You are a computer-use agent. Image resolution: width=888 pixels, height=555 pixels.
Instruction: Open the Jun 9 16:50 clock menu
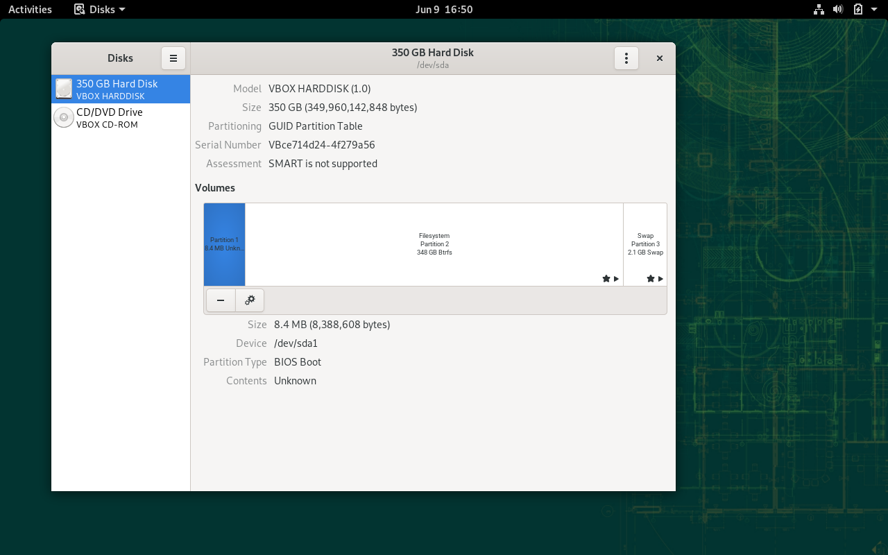(444, 9)
